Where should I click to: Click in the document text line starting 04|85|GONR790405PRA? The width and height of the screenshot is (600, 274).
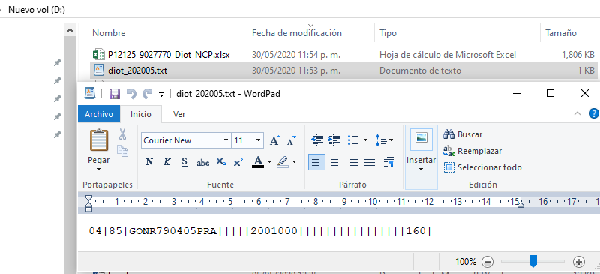click(x=260, y=231)
